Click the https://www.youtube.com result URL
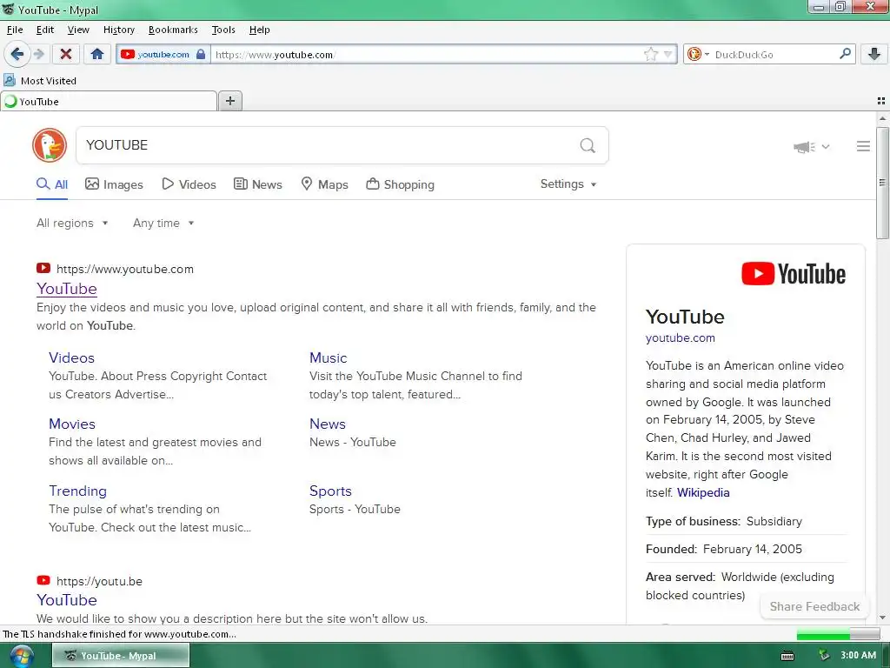The image size is (890, 668). [x=125, y=270]
